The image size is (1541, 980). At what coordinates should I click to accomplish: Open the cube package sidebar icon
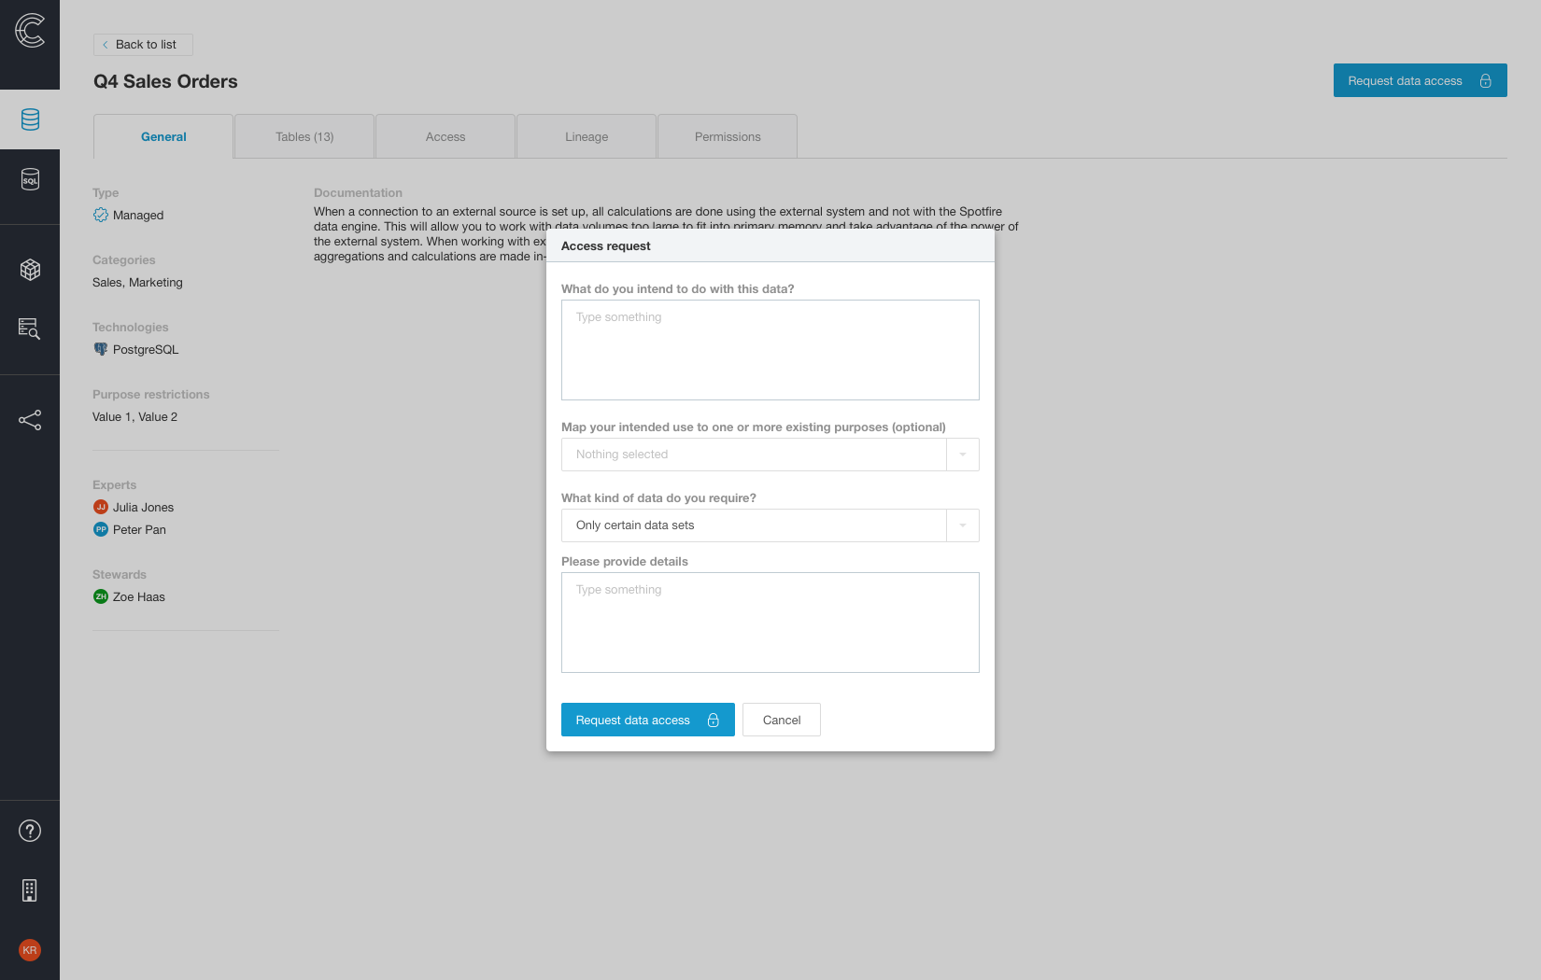30,270
